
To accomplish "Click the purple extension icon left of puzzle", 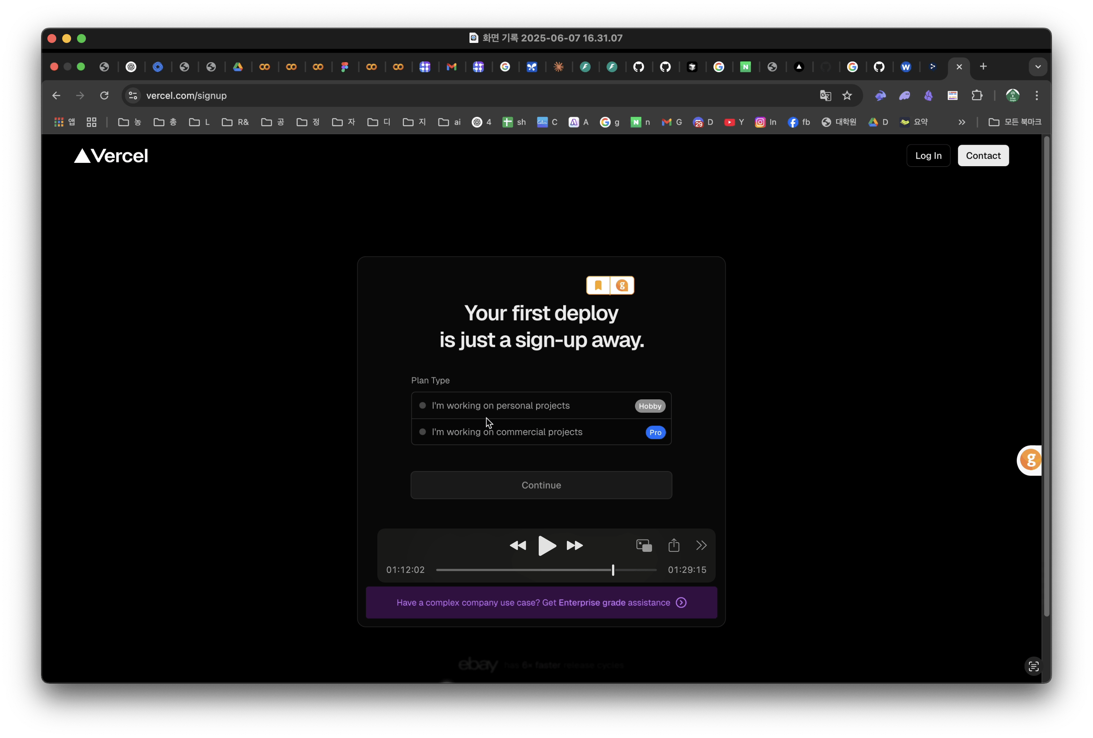I will click(x=928, y=95).
